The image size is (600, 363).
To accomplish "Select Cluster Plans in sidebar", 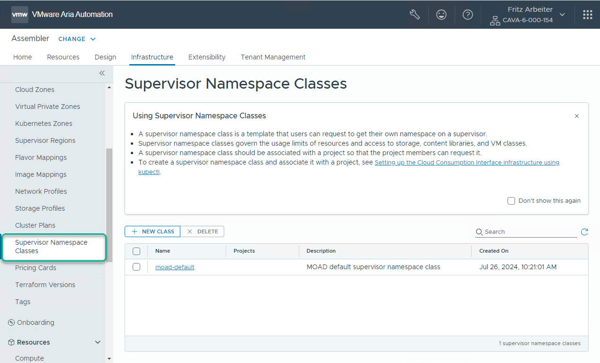I will (35, 225).
